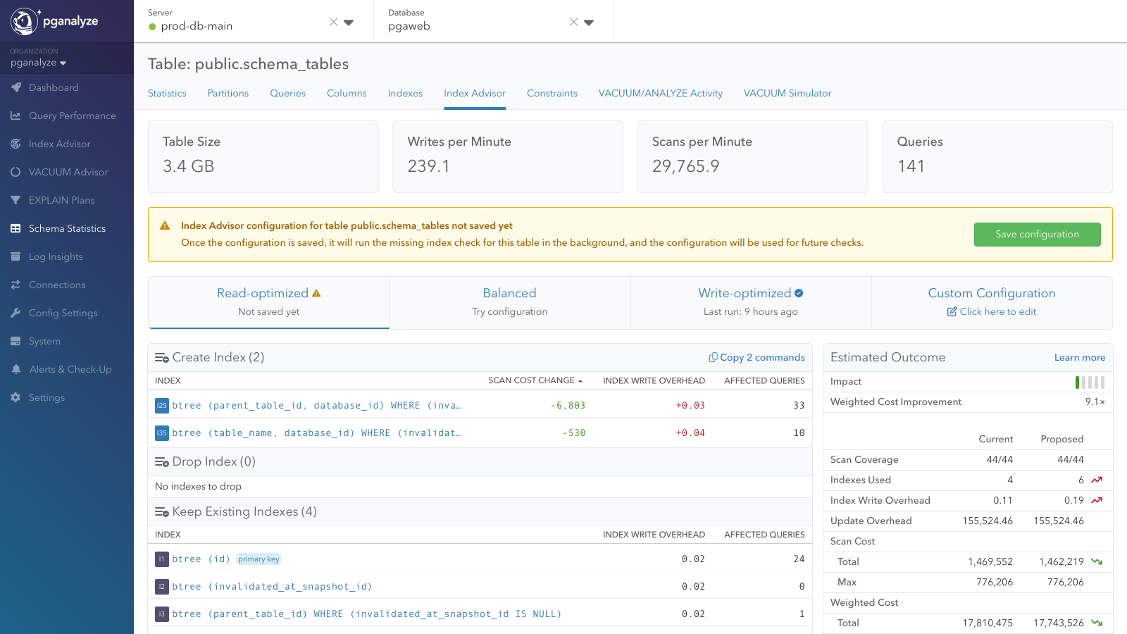
Task: Expand the Database dropdown arrow
Action: [x=589, y=23]
